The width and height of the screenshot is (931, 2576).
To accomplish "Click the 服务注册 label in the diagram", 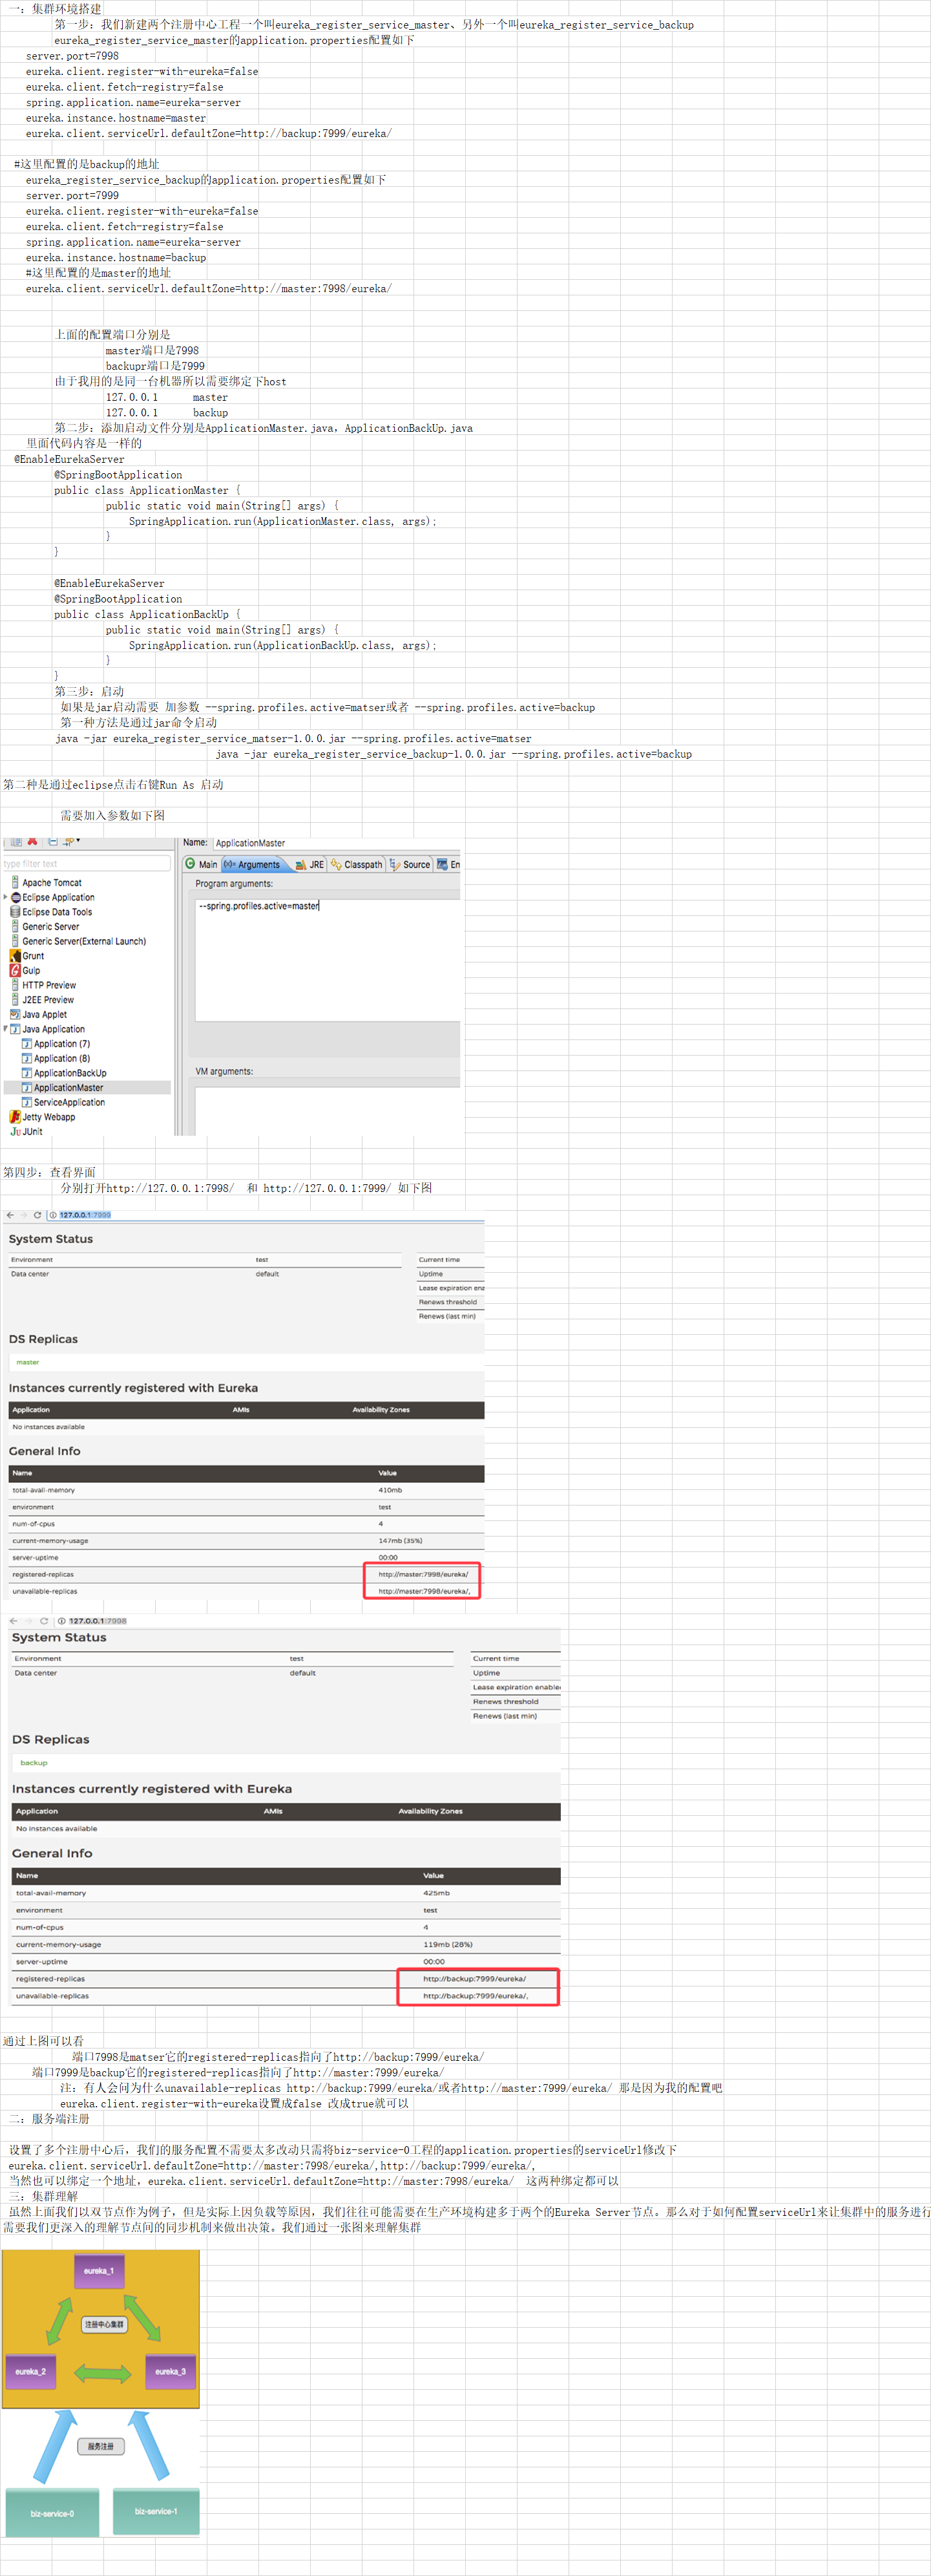I will click(101, 2446).
